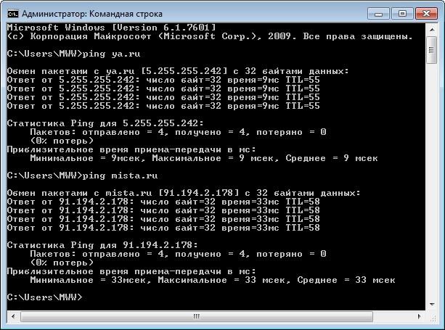This screenshot has width=445, height=330.
Task: Minimize the Командная строка window
Action: coord(379,14)
